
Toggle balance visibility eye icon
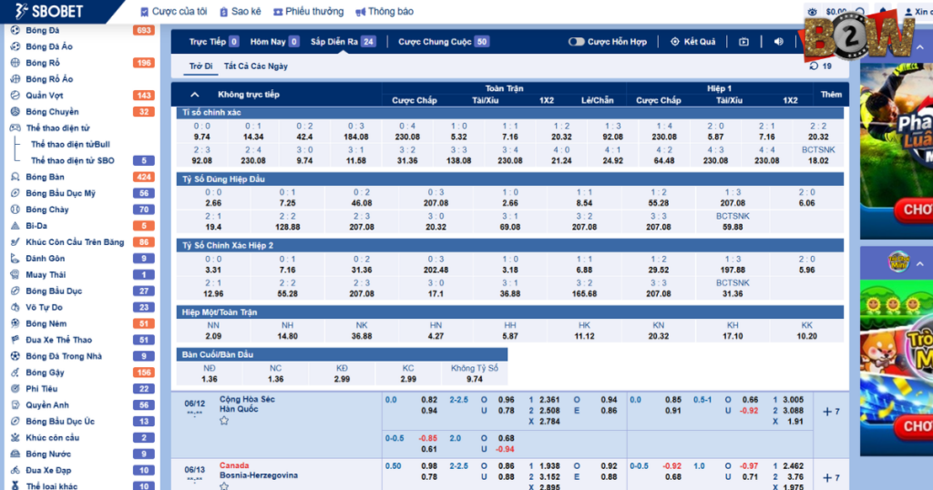point(812,11)
